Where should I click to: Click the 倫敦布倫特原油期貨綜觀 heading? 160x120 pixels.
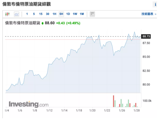(27, 4)
